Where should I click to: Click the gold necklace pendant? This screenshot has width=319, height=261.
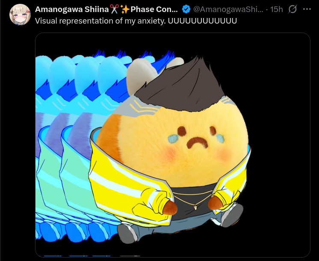pyautogui.click(x=195, y=207)
